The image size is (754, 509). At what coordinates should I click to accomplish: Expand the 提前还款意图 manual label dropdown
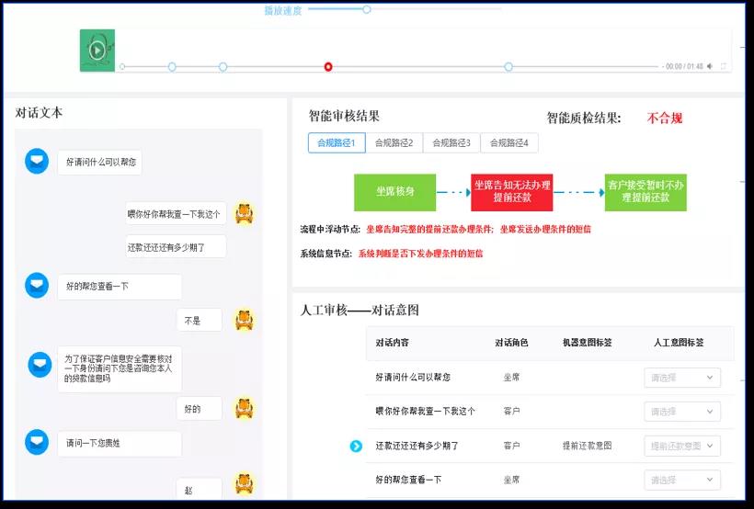coord(682,446)
